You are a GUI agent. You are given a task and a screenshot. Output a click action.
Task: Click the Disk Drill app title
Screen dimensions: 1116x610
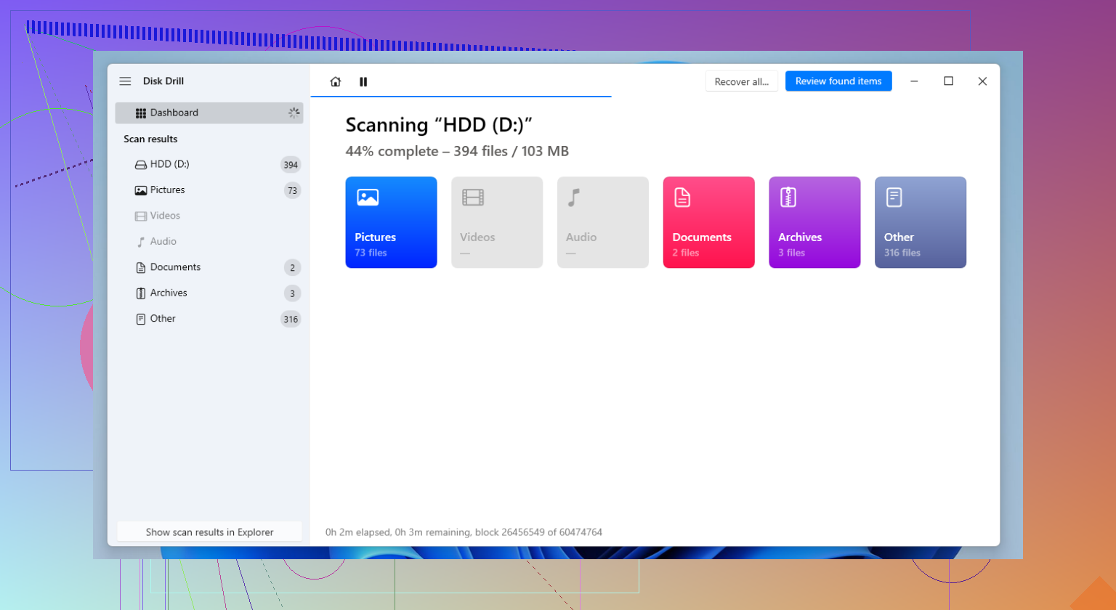[x=163, y=81]
